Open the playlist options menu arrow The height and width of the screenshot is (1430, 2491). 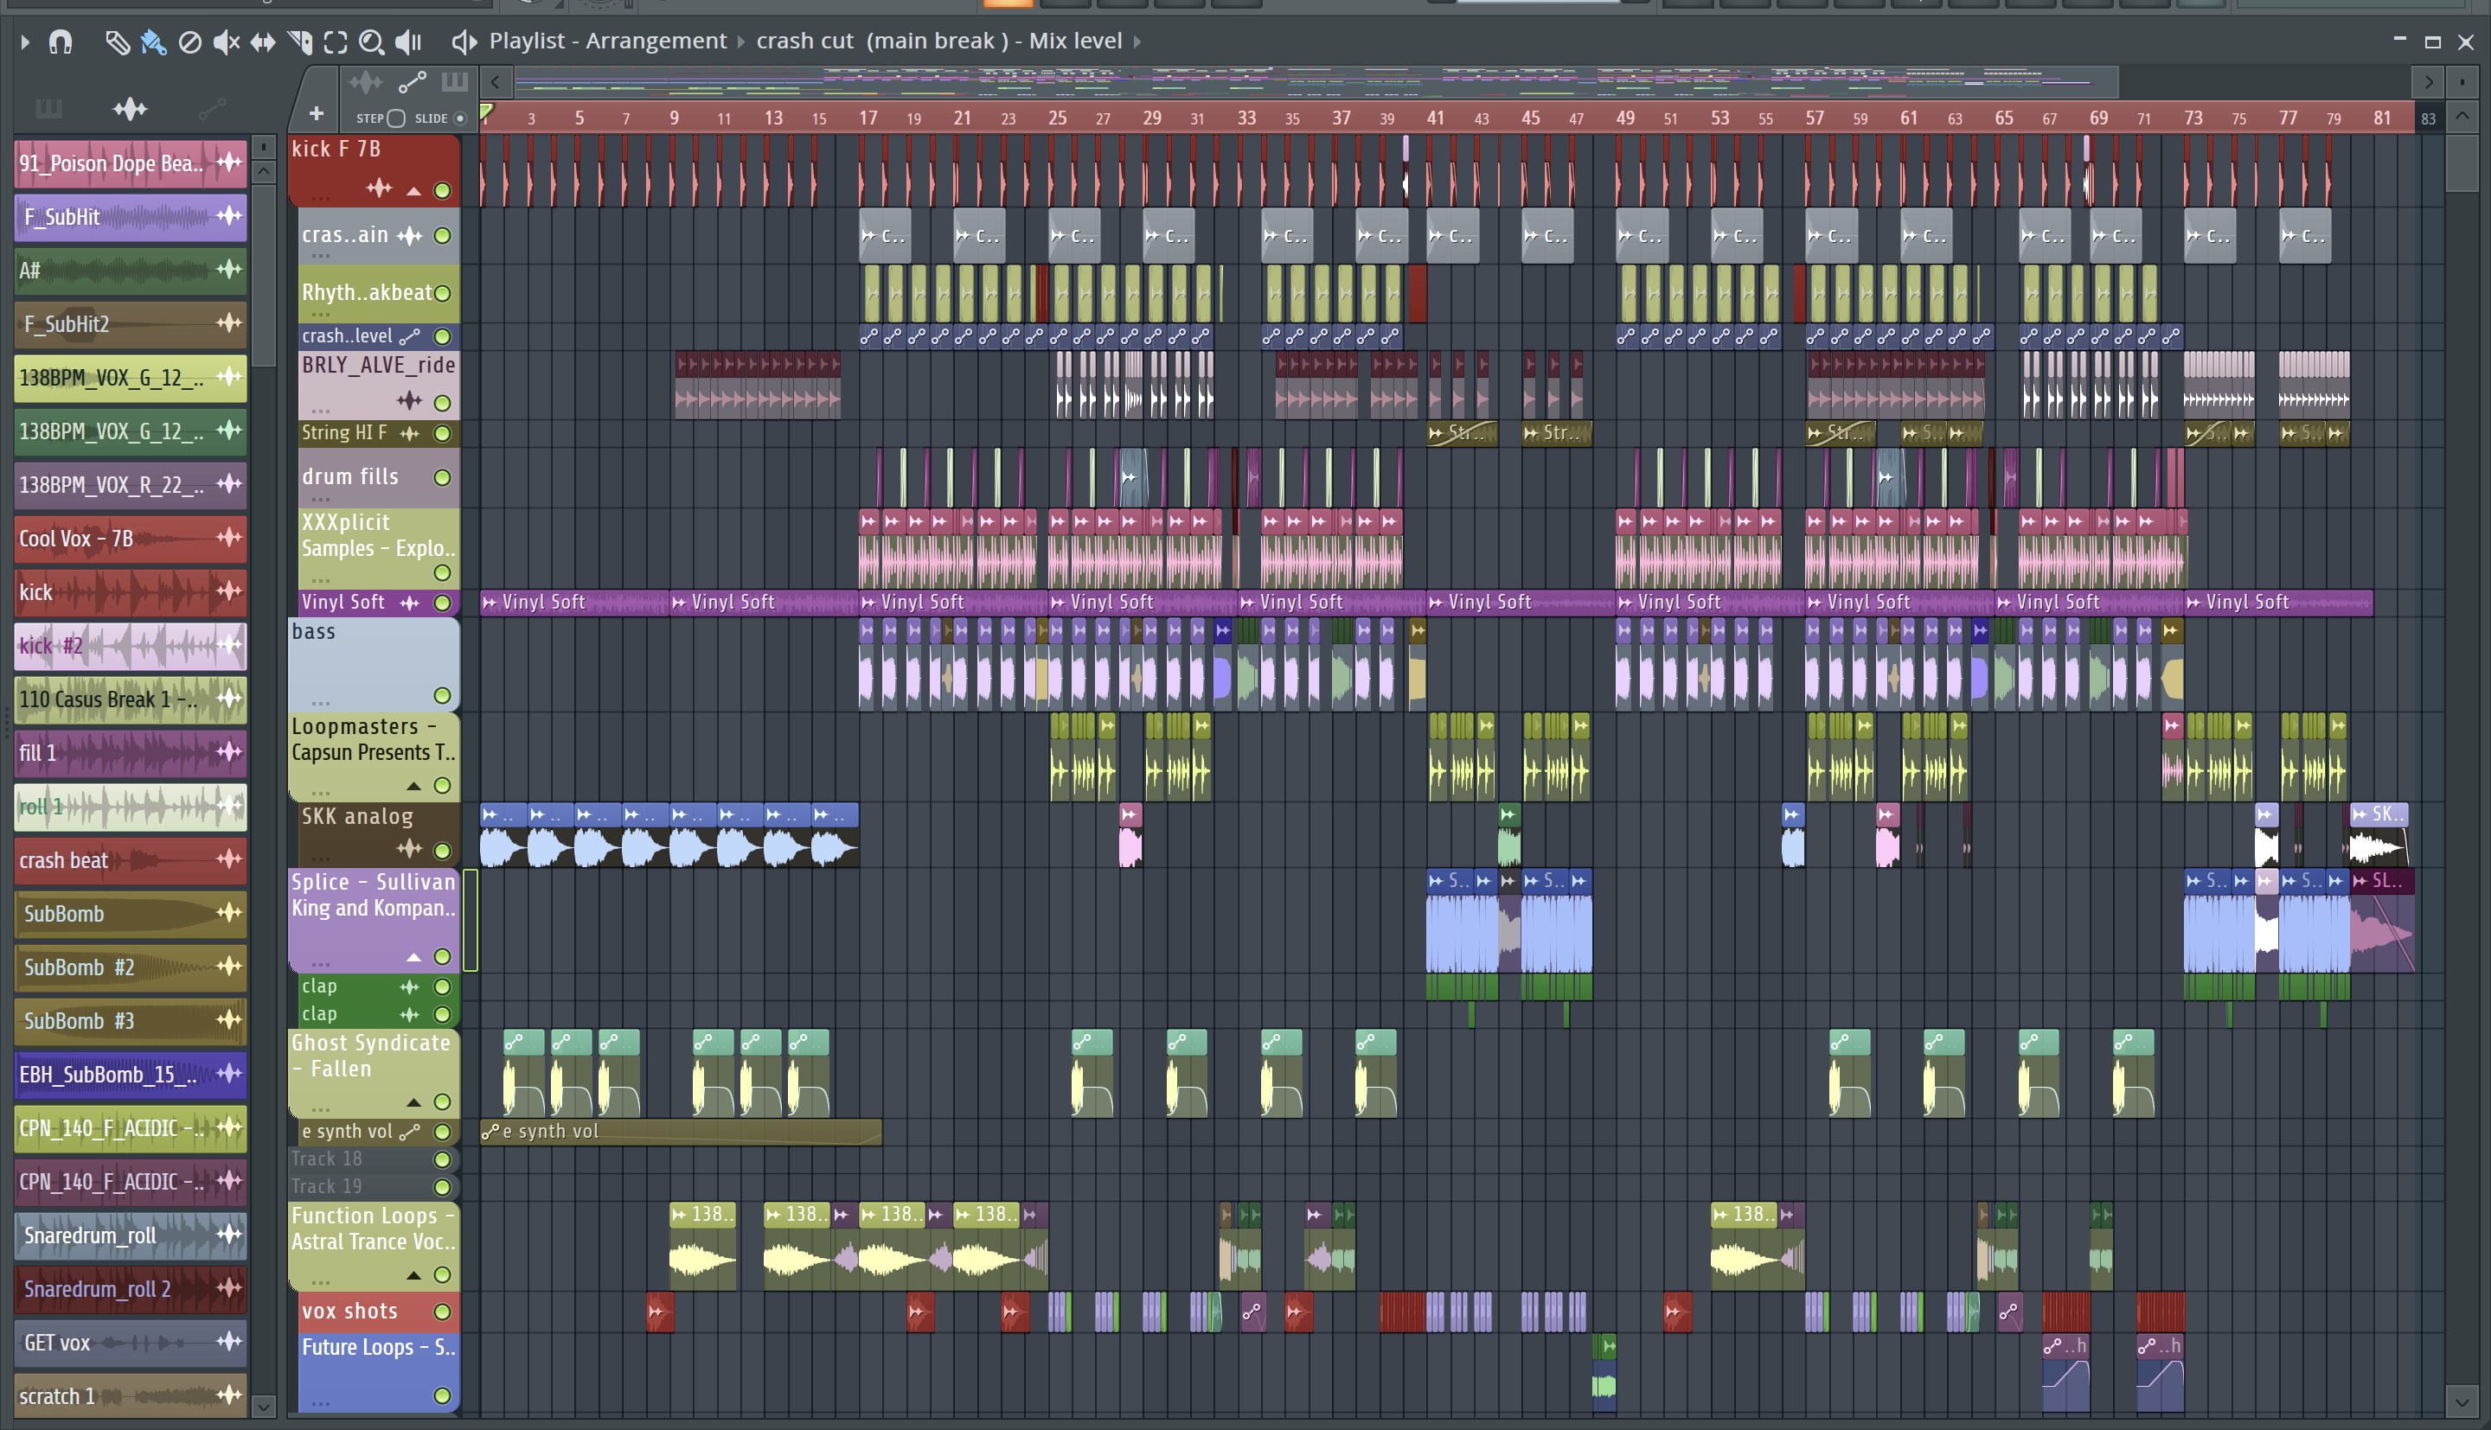point(26,41)
